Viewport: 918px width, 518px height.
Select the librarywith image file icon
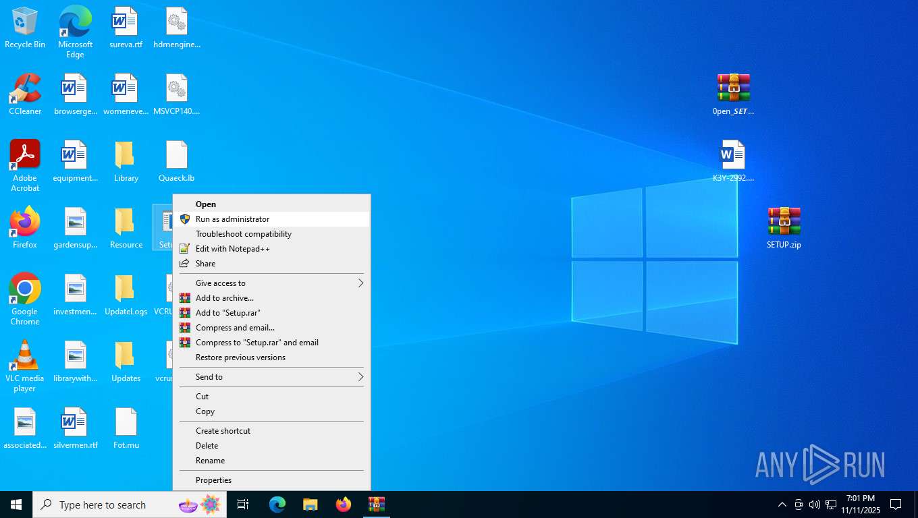75,362
